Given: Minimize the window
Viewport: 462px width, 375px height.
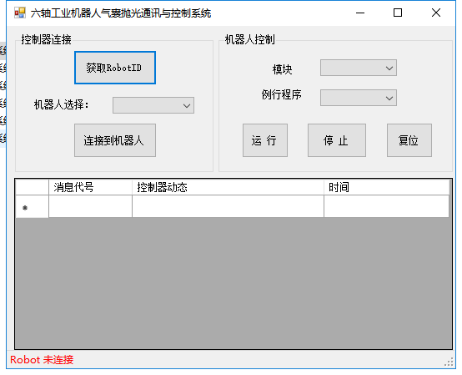Looking at the screenshot, I should (x=360, y=13).
